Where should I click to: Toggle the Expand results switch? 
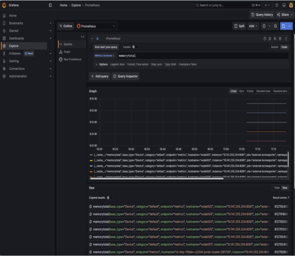[x=109, y=198]
